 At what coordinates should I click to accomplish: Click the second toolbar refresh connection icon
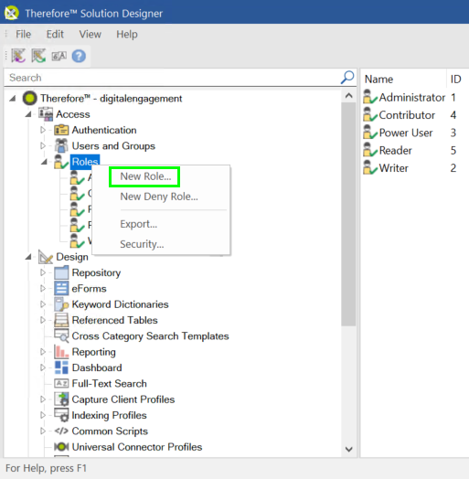[38, 56]
